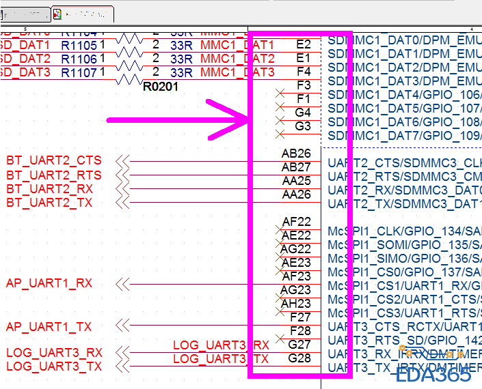The image size is (482, 389).
Task: Select no-connect X on McSPI1_CLK pin
Action: click(x=280, y=229)
